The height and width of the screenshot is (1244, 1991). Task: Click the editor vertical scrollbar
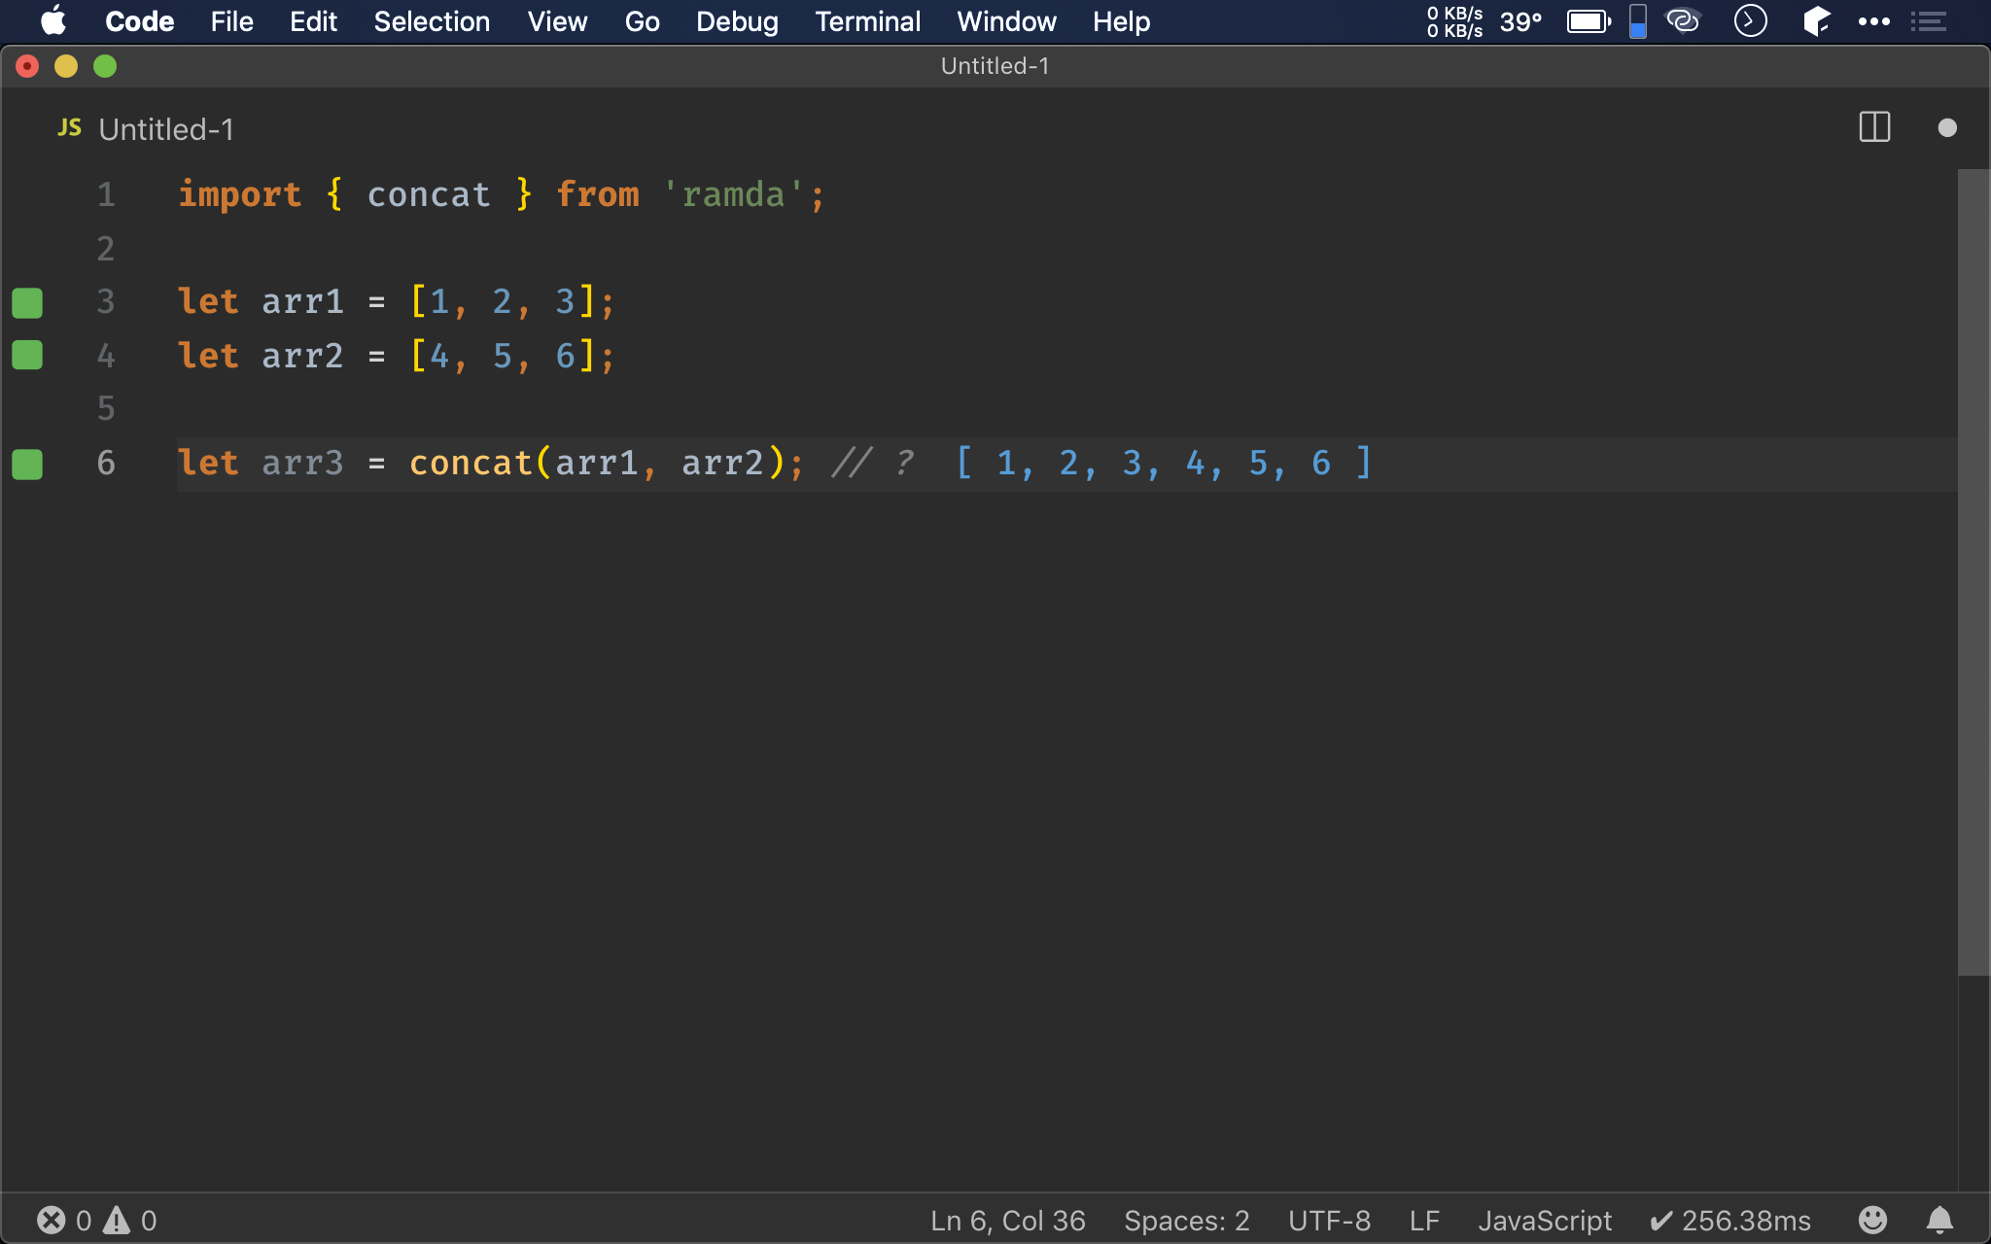[1973, 573]
